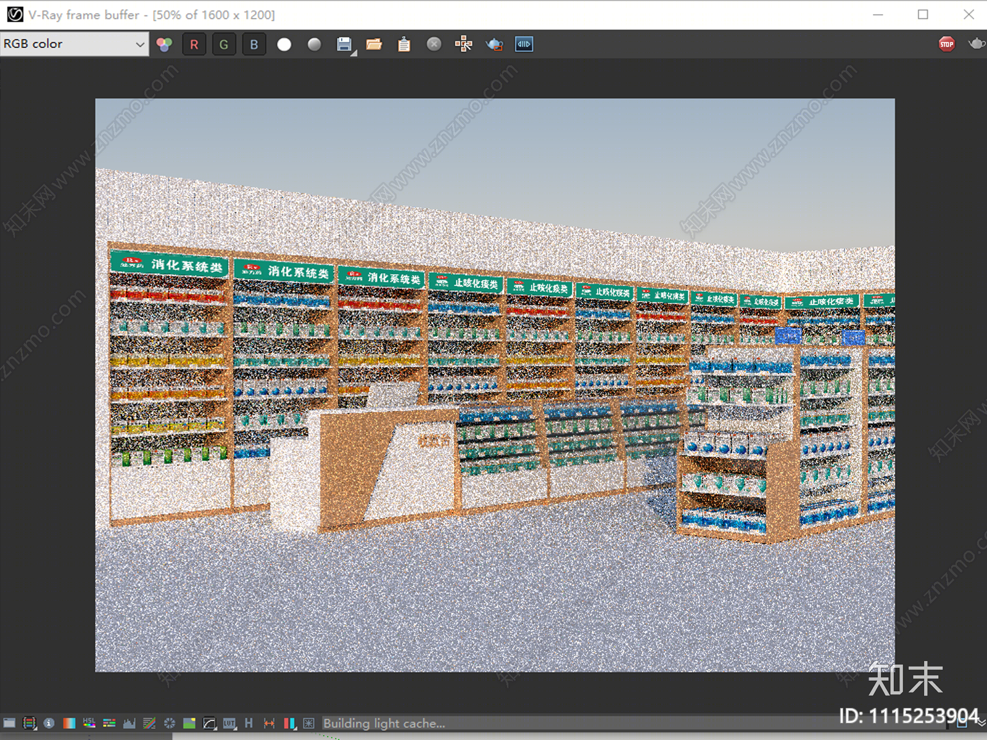987x740 pixels.
Task: Show the VFB history window icon
Action: pyautogui.click(x=9, y=723)
